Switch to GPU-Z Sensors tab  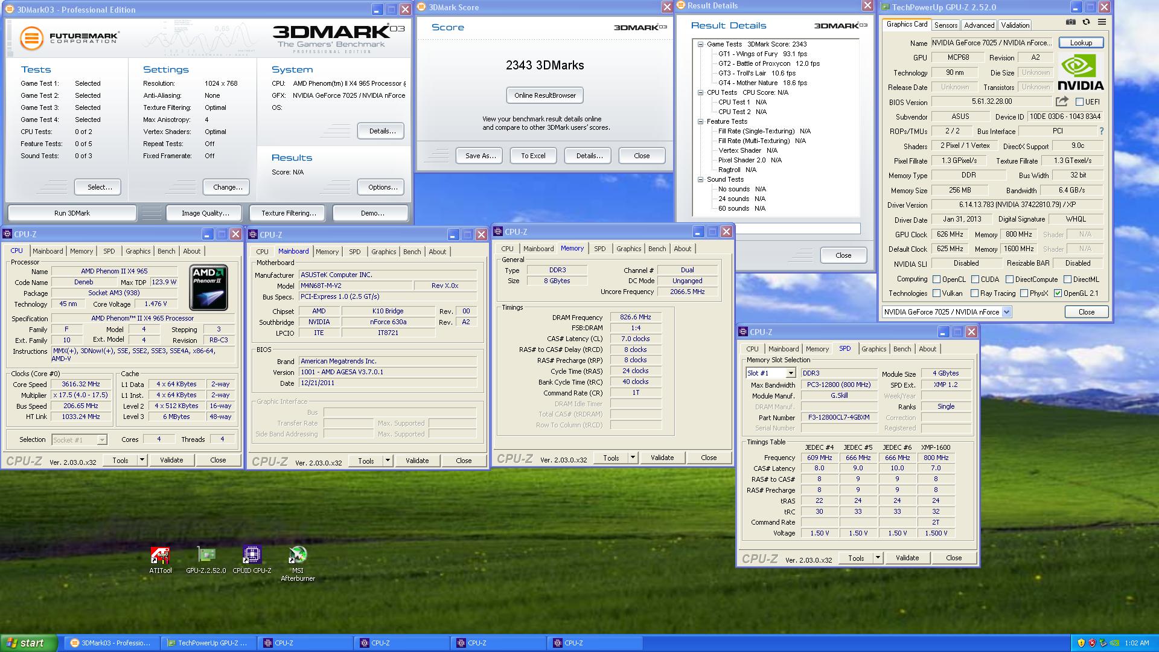(x=946, y=25)
